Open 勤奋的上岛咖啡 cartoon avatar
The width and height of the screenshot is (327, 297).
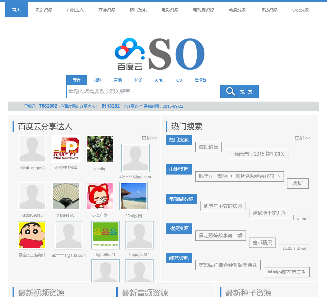click(x=32, y=235)
